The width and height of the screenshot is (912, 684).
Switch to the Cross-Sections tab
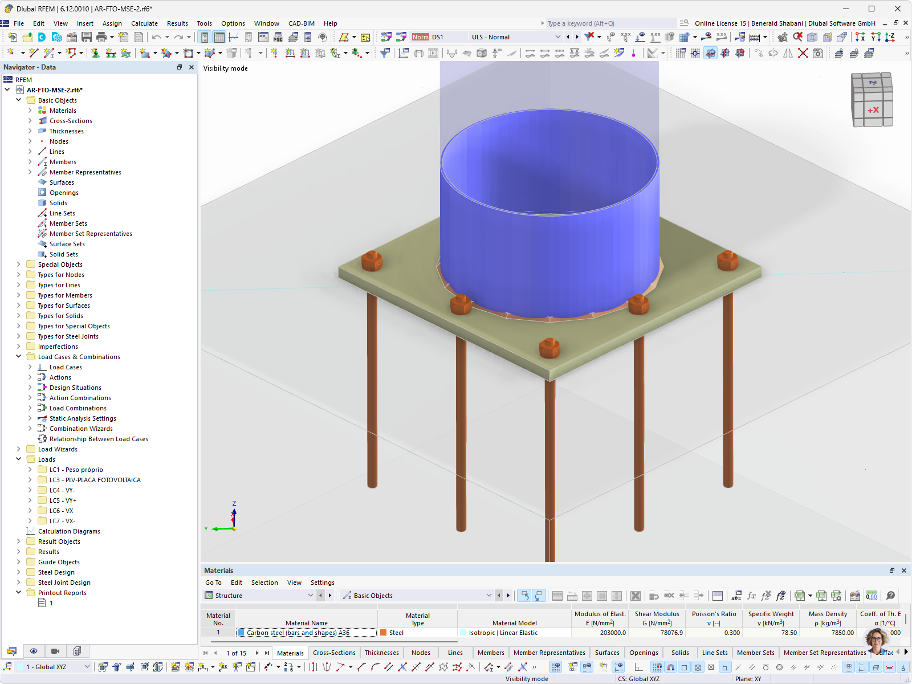click(x=334, y=653)
